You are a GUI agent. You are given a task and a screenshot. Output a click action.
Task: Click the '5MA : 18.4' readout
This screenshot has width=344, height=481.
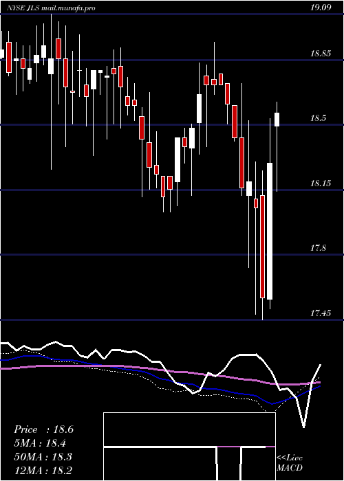click(x=40, y=443)
